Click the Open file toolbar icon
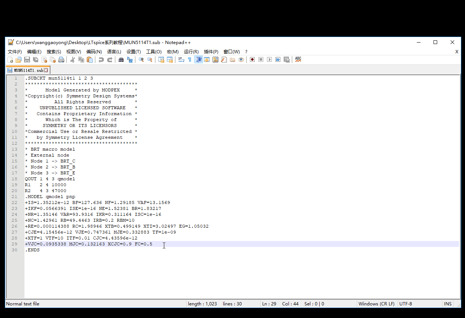465x318 pixels. click(x=18, y=60)
